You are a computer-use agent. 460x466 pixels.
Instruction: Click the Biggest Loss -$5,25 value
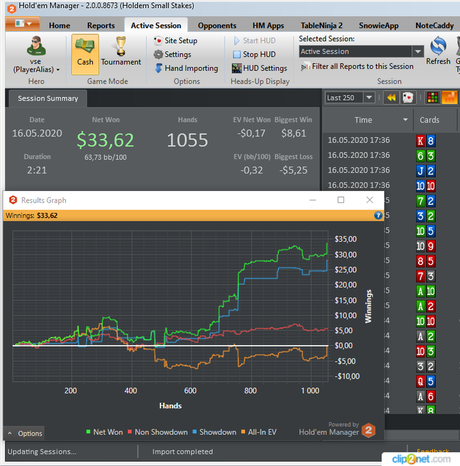(x=293, y=170)
